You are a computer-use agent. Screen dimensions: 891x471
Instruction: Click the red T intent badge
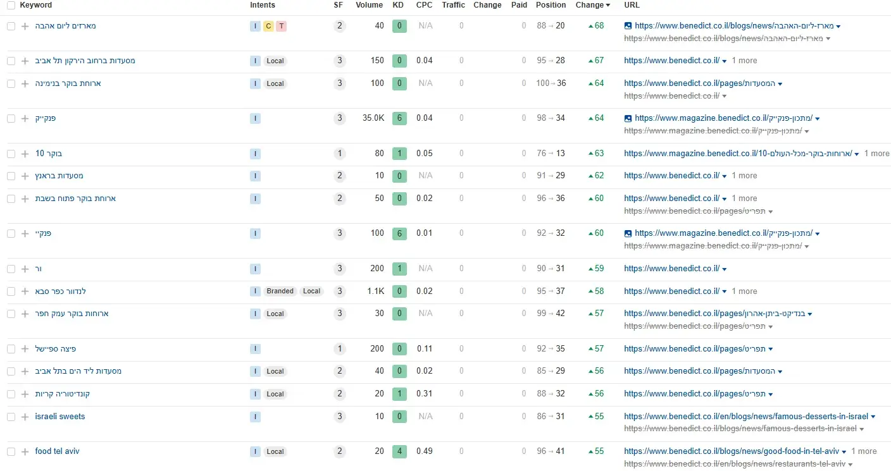282,26
